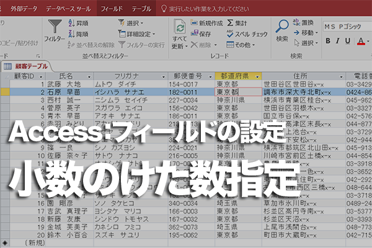
Task: Click address 国立市谷保x-x
Action: point(304,116)
